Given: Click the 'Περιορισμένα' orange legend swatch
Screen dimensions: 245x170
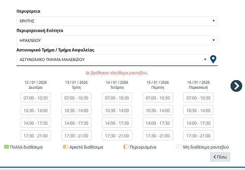Looking at the screenshot, I should point(126,147).
